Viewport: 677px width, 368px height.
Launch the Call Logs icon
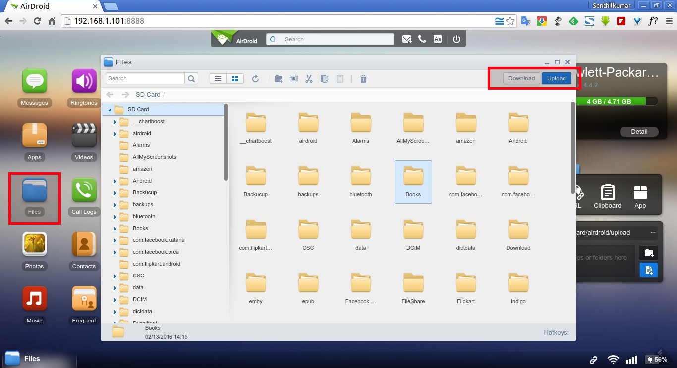coord(84,191)
